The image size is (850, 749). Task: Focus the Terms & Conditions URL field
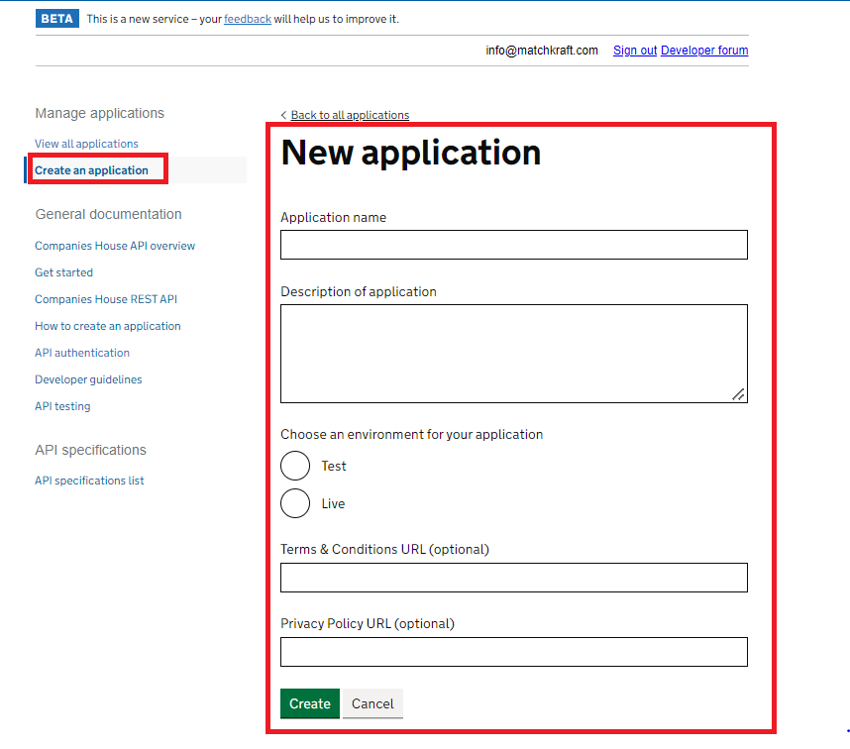click(x=514, y=578)
